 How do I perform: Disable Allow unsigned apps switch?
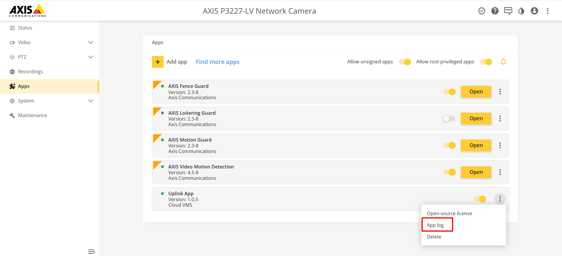[405, 62]
